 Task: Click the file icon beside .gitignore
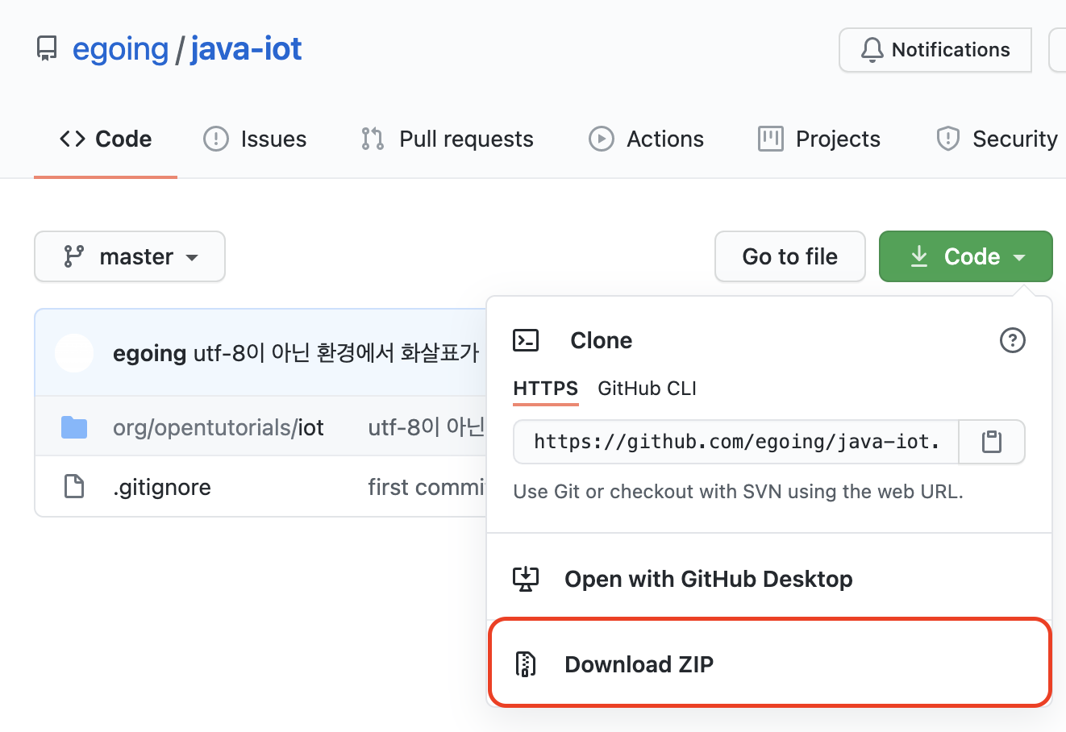point(74,487)
